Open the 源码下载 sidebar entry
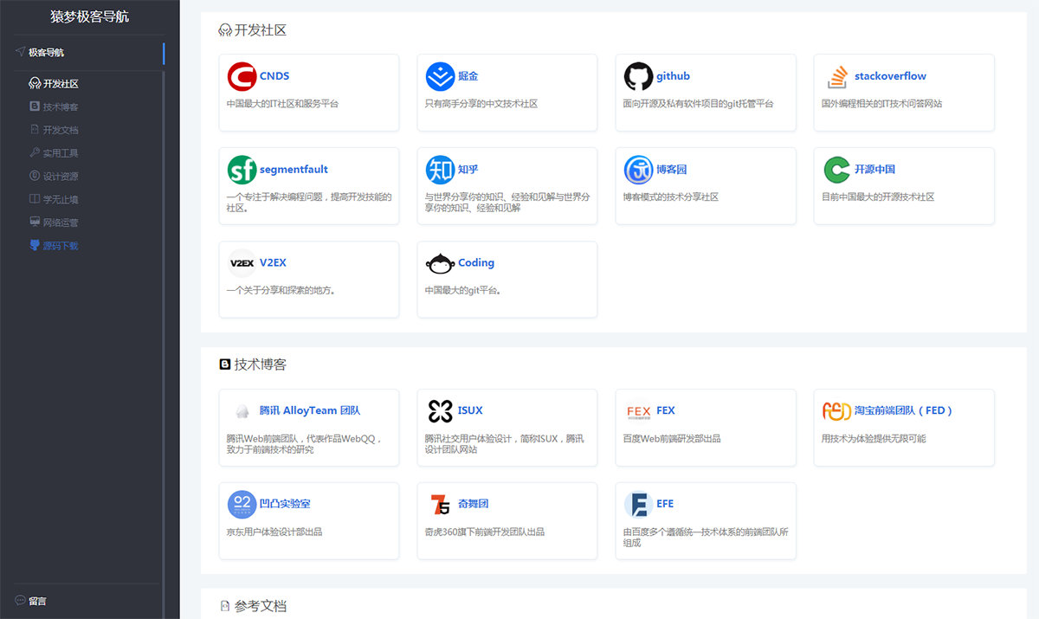This screenshot has height=619, width=1039. pos(54,245)
